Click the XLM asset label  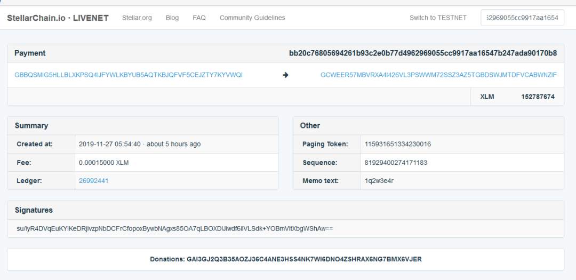click(487, 97)
